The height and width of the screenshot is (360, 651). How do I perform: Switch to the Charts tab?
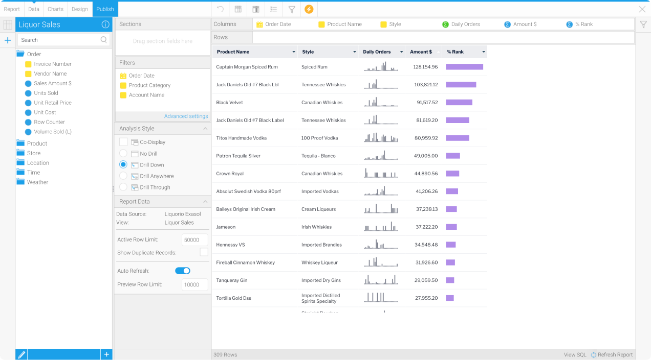click(x=55, y=9)
